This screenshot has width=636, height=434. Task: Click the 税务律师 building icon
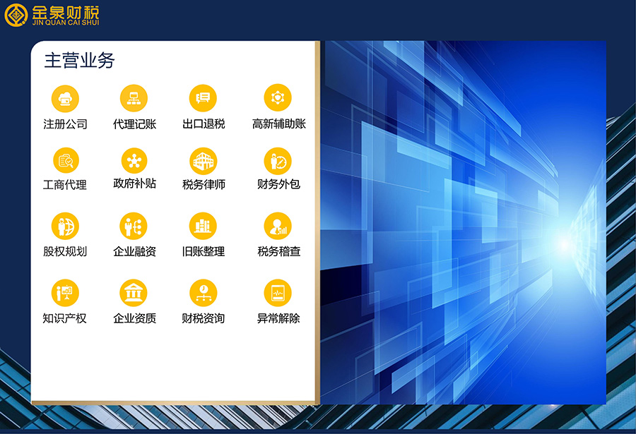pos(204,161)
